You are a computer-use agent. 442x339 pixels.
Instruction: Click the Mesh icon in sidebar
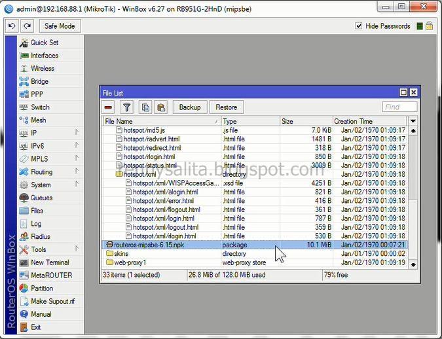(x=24, y=120)
